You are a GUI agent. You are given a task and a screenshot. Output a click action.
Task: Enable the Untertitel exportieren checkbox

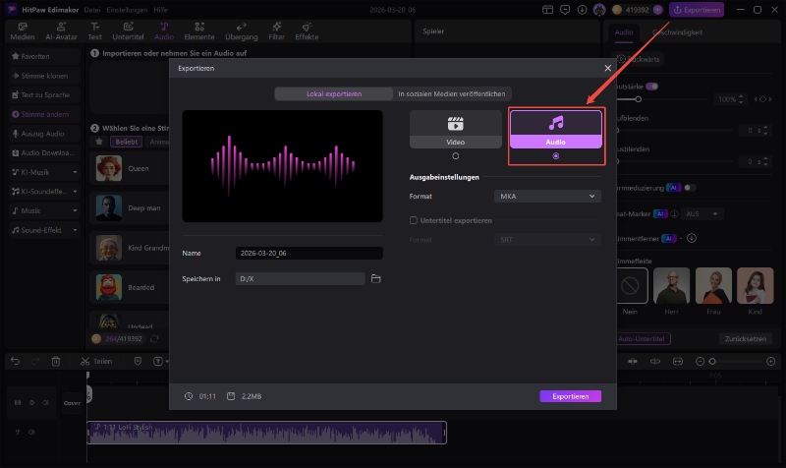coord(413,220)
